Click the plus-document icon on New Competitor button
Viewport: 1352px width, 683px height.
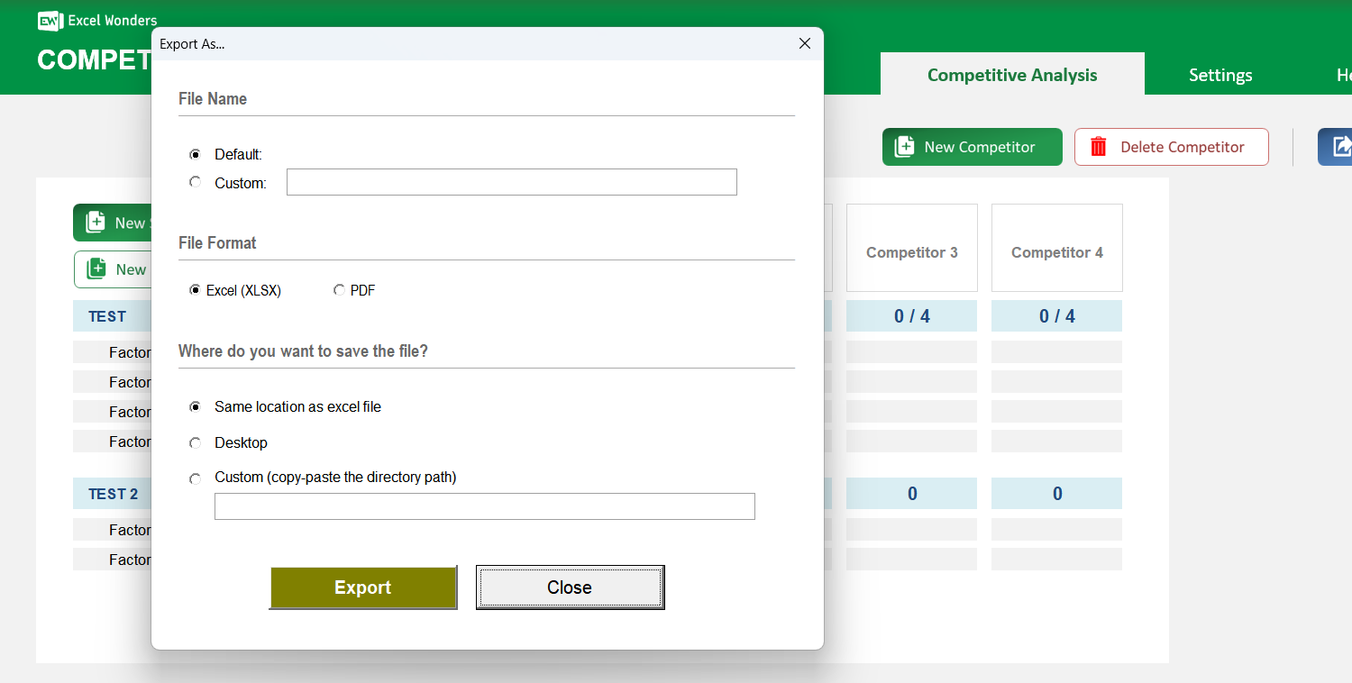(x=904, y=146)
